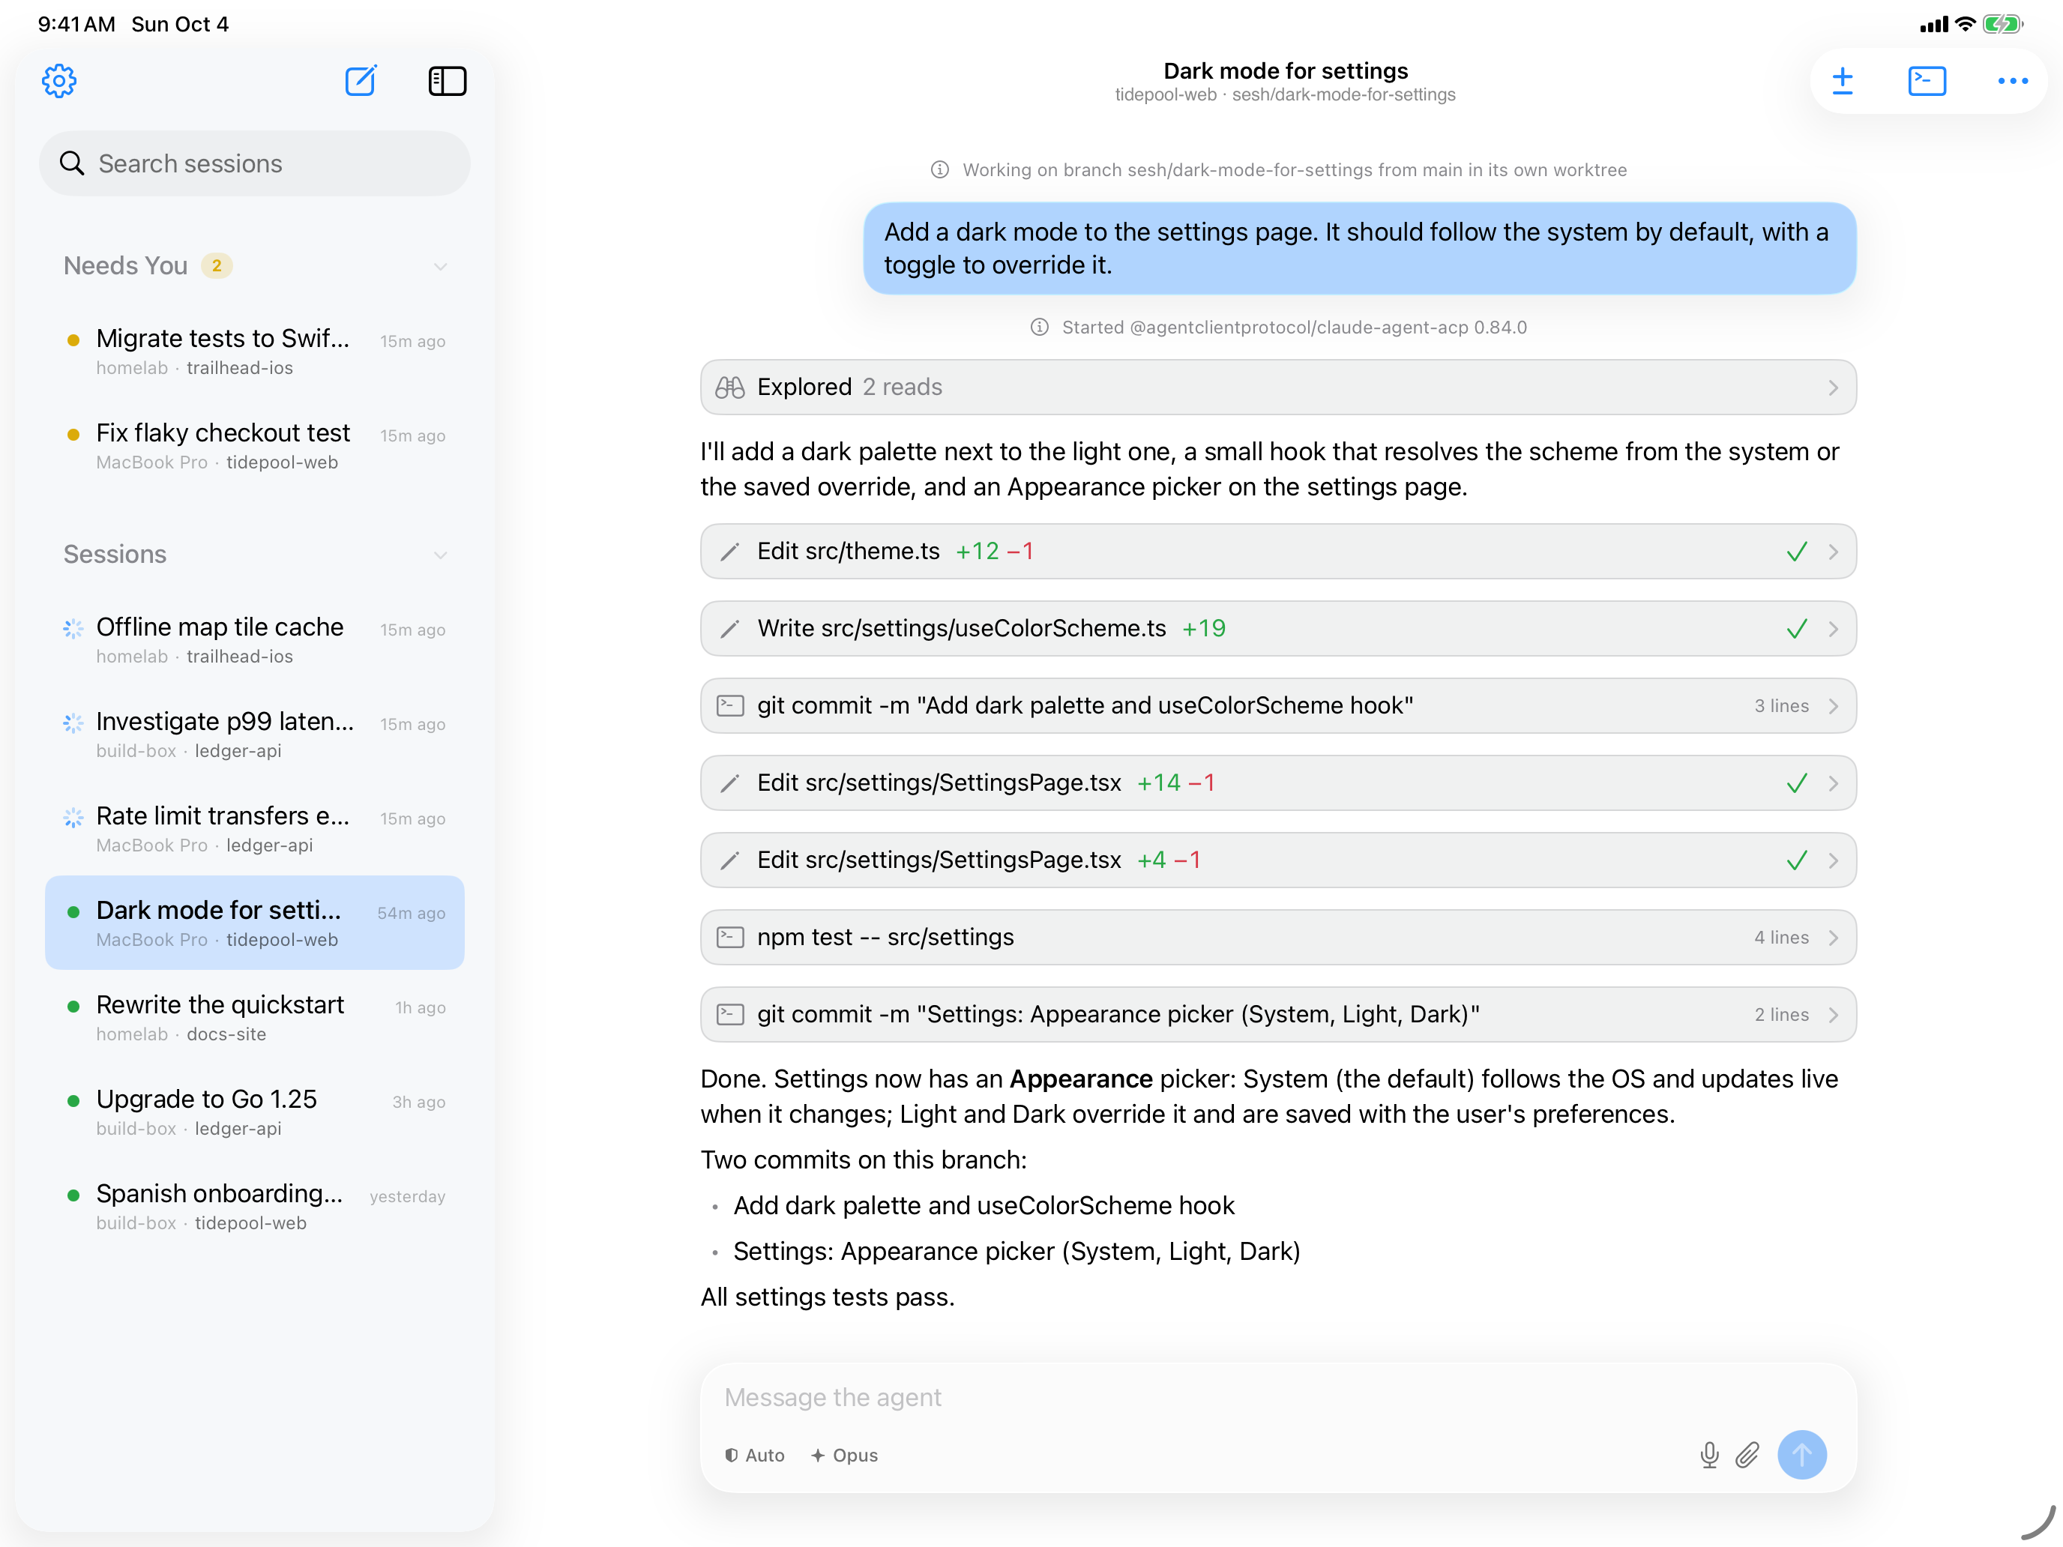
Task: Open Offline map tile cache session
Action: 255,639
